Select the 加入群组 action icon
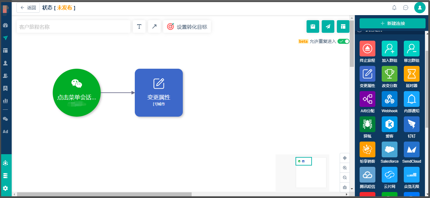Viewport: 430px width, 198px height. [x=390, y=49]
